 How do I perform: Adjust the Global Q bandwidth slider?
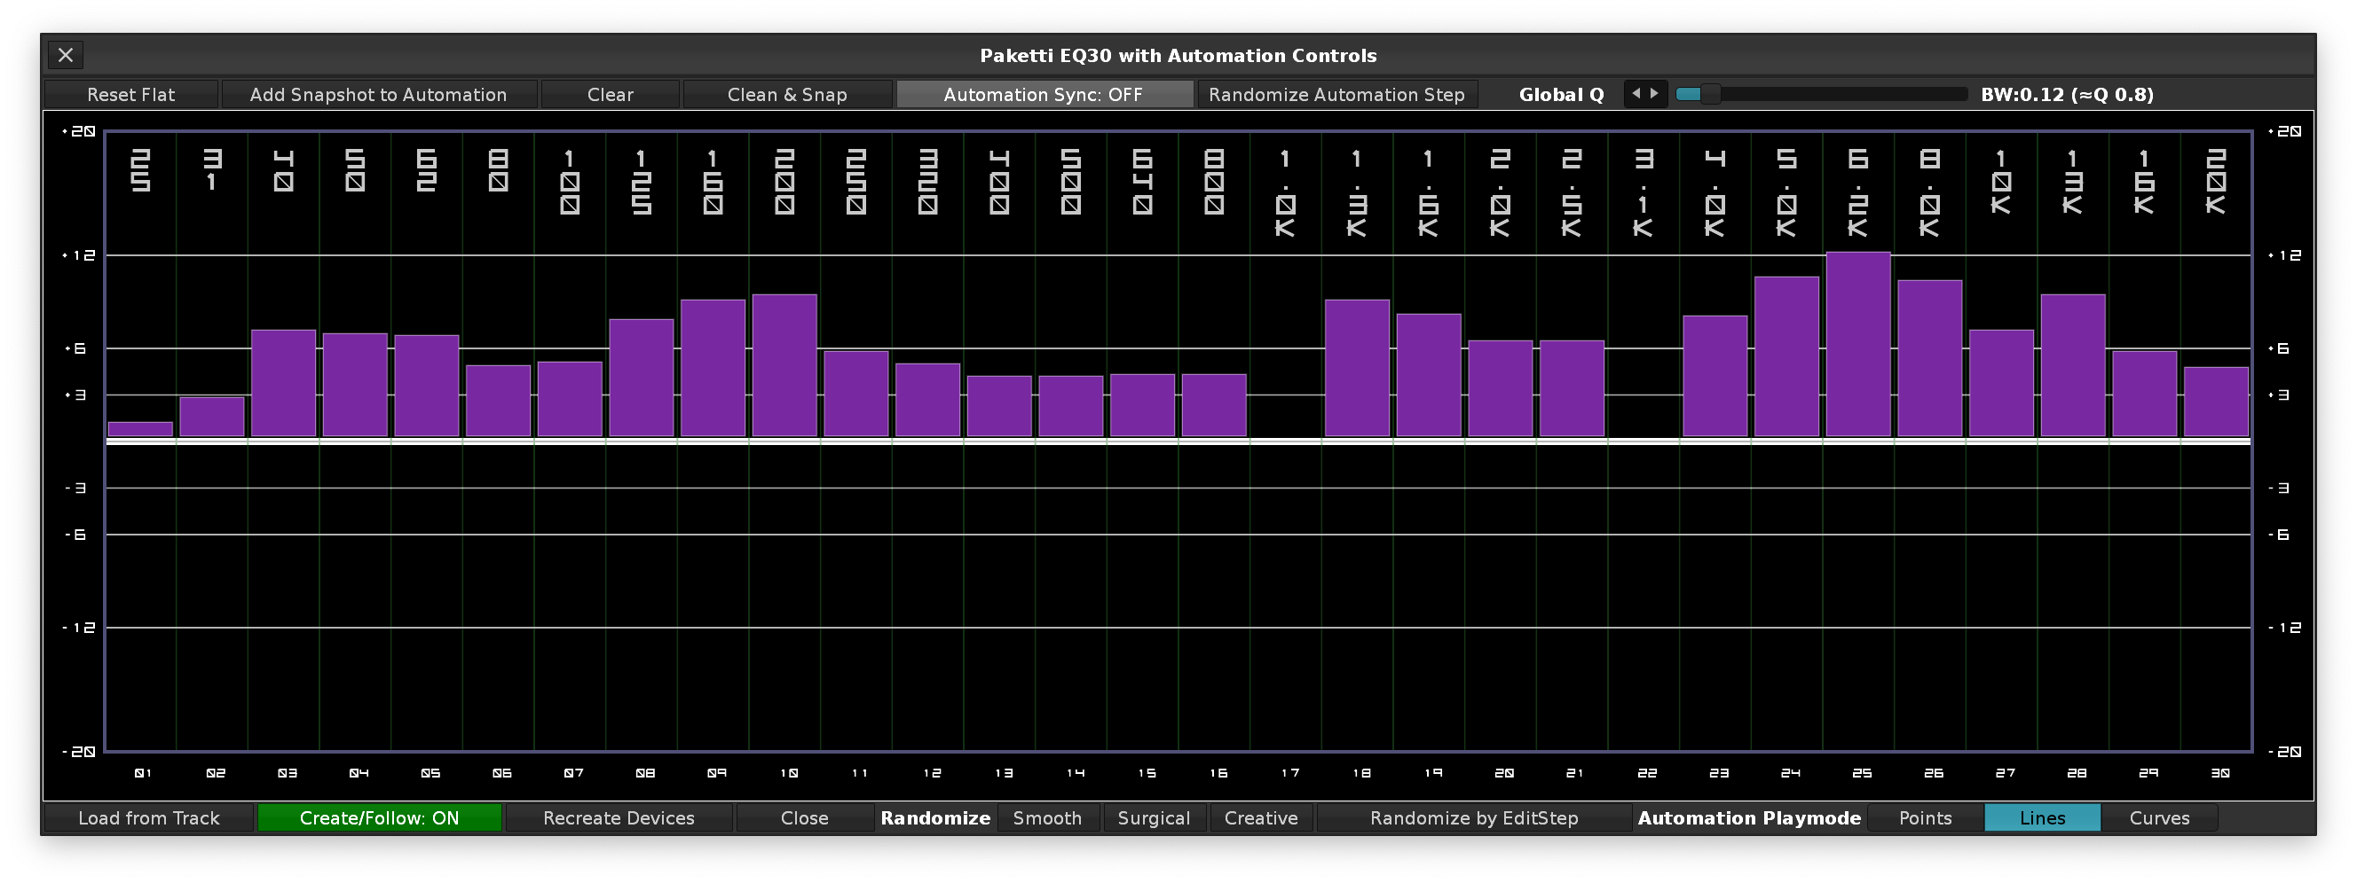pyautogui.click(x=1821, y=94)
